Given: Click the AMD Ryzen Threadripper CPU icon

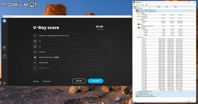Looking at the screenshot, I should 137,11.
